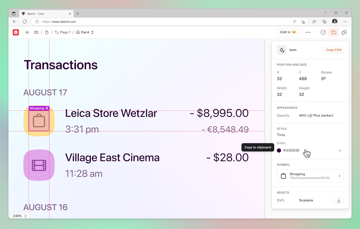
Task: Go back with the circled arrow icon
Action: tap(27, 32)
